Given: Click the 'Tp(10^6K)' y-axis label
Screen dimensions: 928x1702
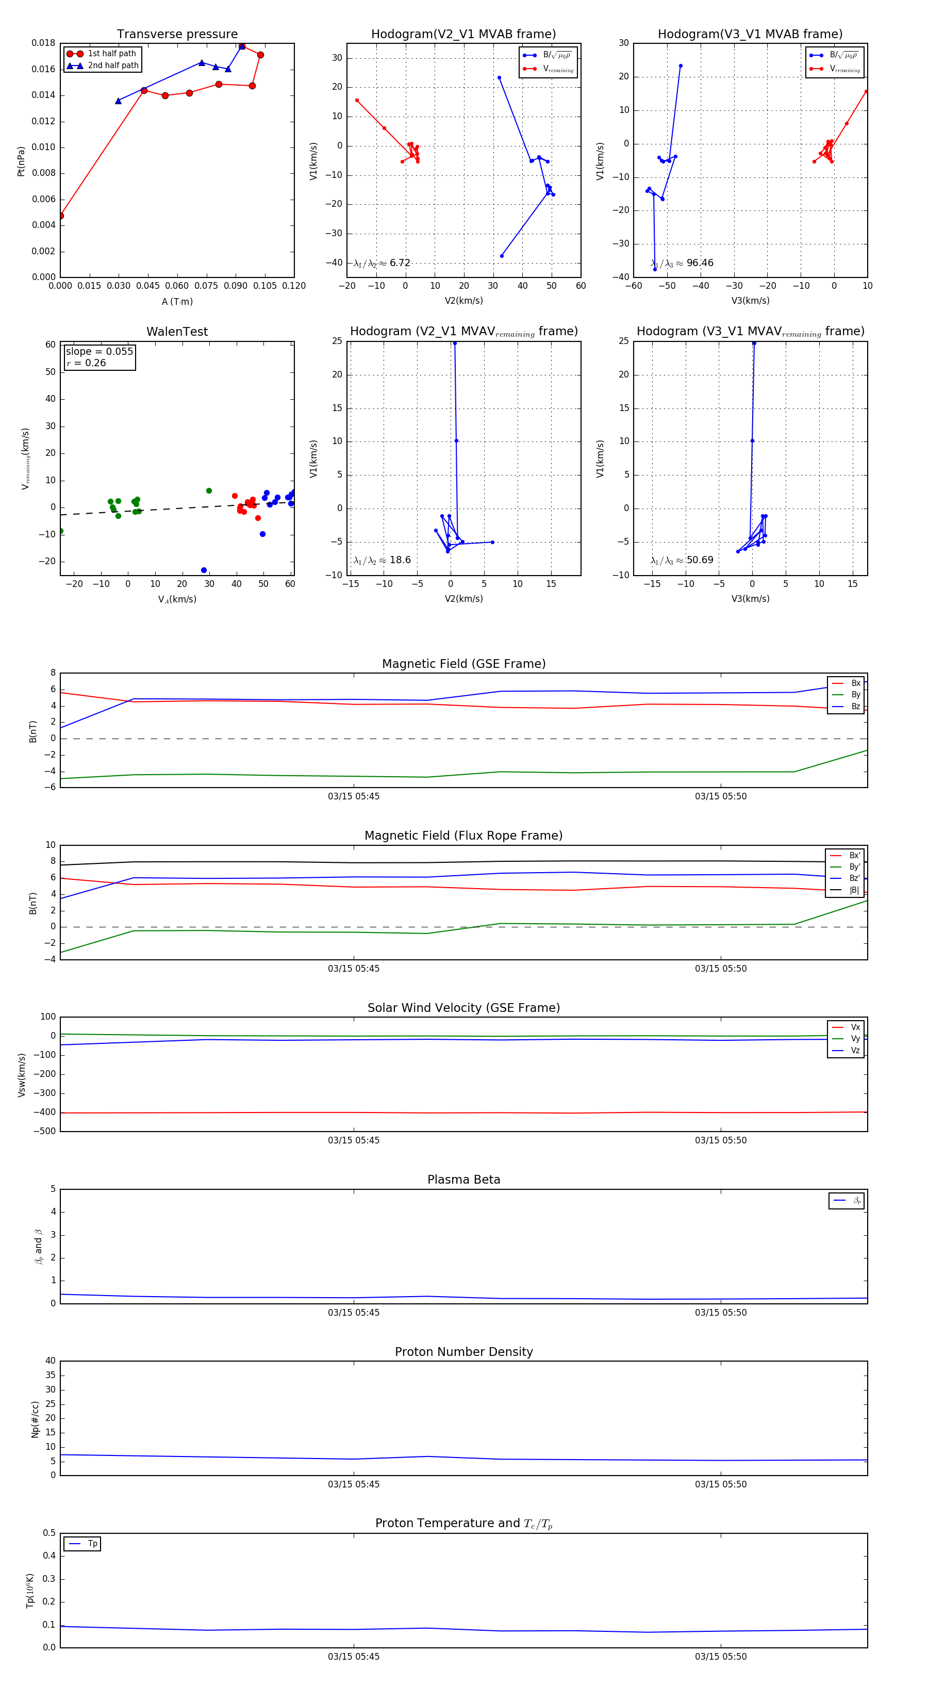Looking at the screenshot, I should coord(30,1591).
